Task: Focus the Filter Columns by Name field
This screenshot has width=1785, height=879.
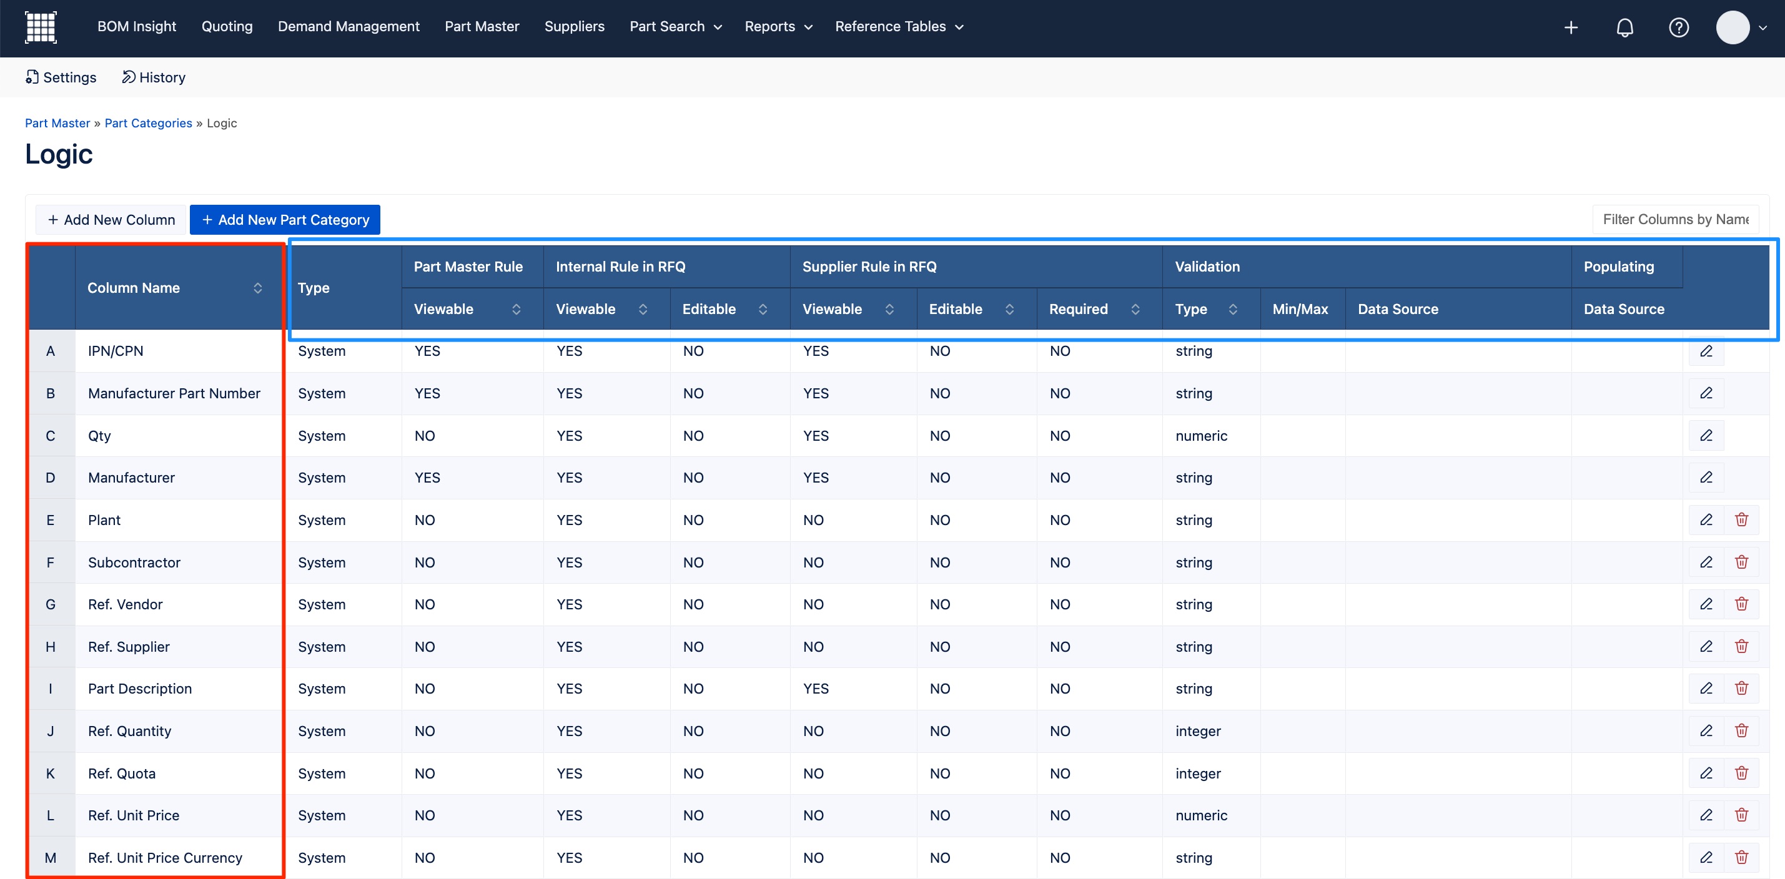Action: pos(1676,220)
